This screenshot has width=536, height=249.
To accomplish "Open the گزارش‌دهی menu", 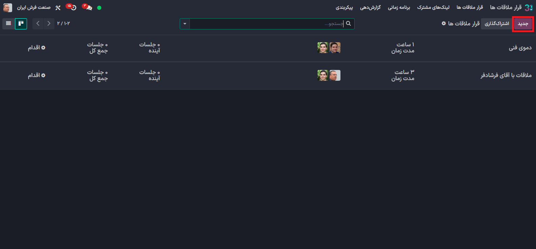I will click(370, 7).
